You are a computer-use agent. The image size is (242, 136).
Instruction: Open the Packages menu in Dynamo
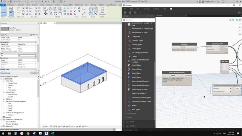coord(147,9)
